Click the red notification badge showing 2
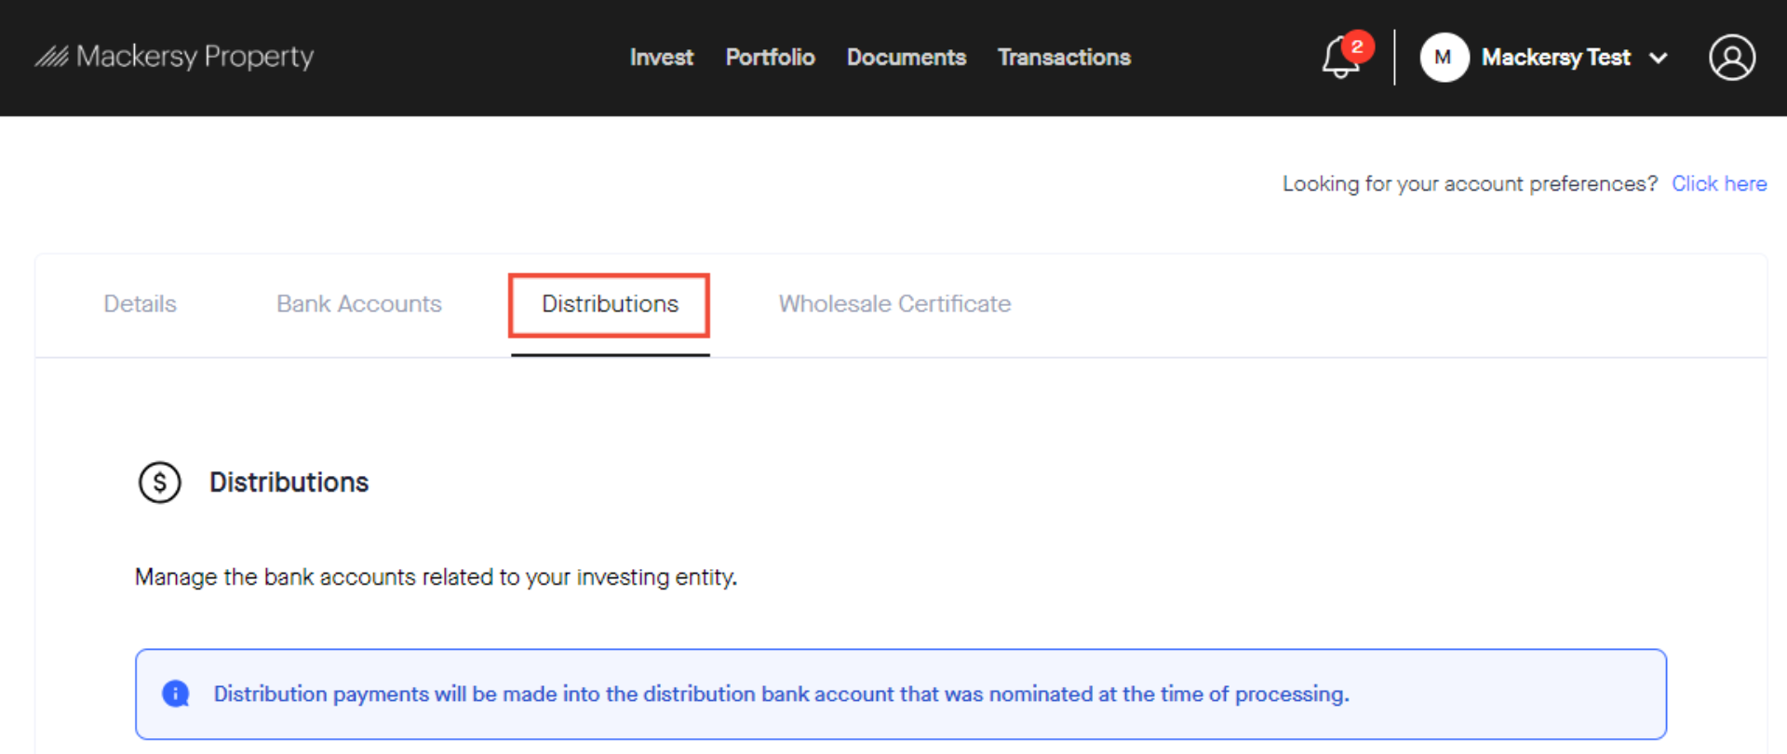This screenshot has height=754, width=1787. tap(1358, 46)
